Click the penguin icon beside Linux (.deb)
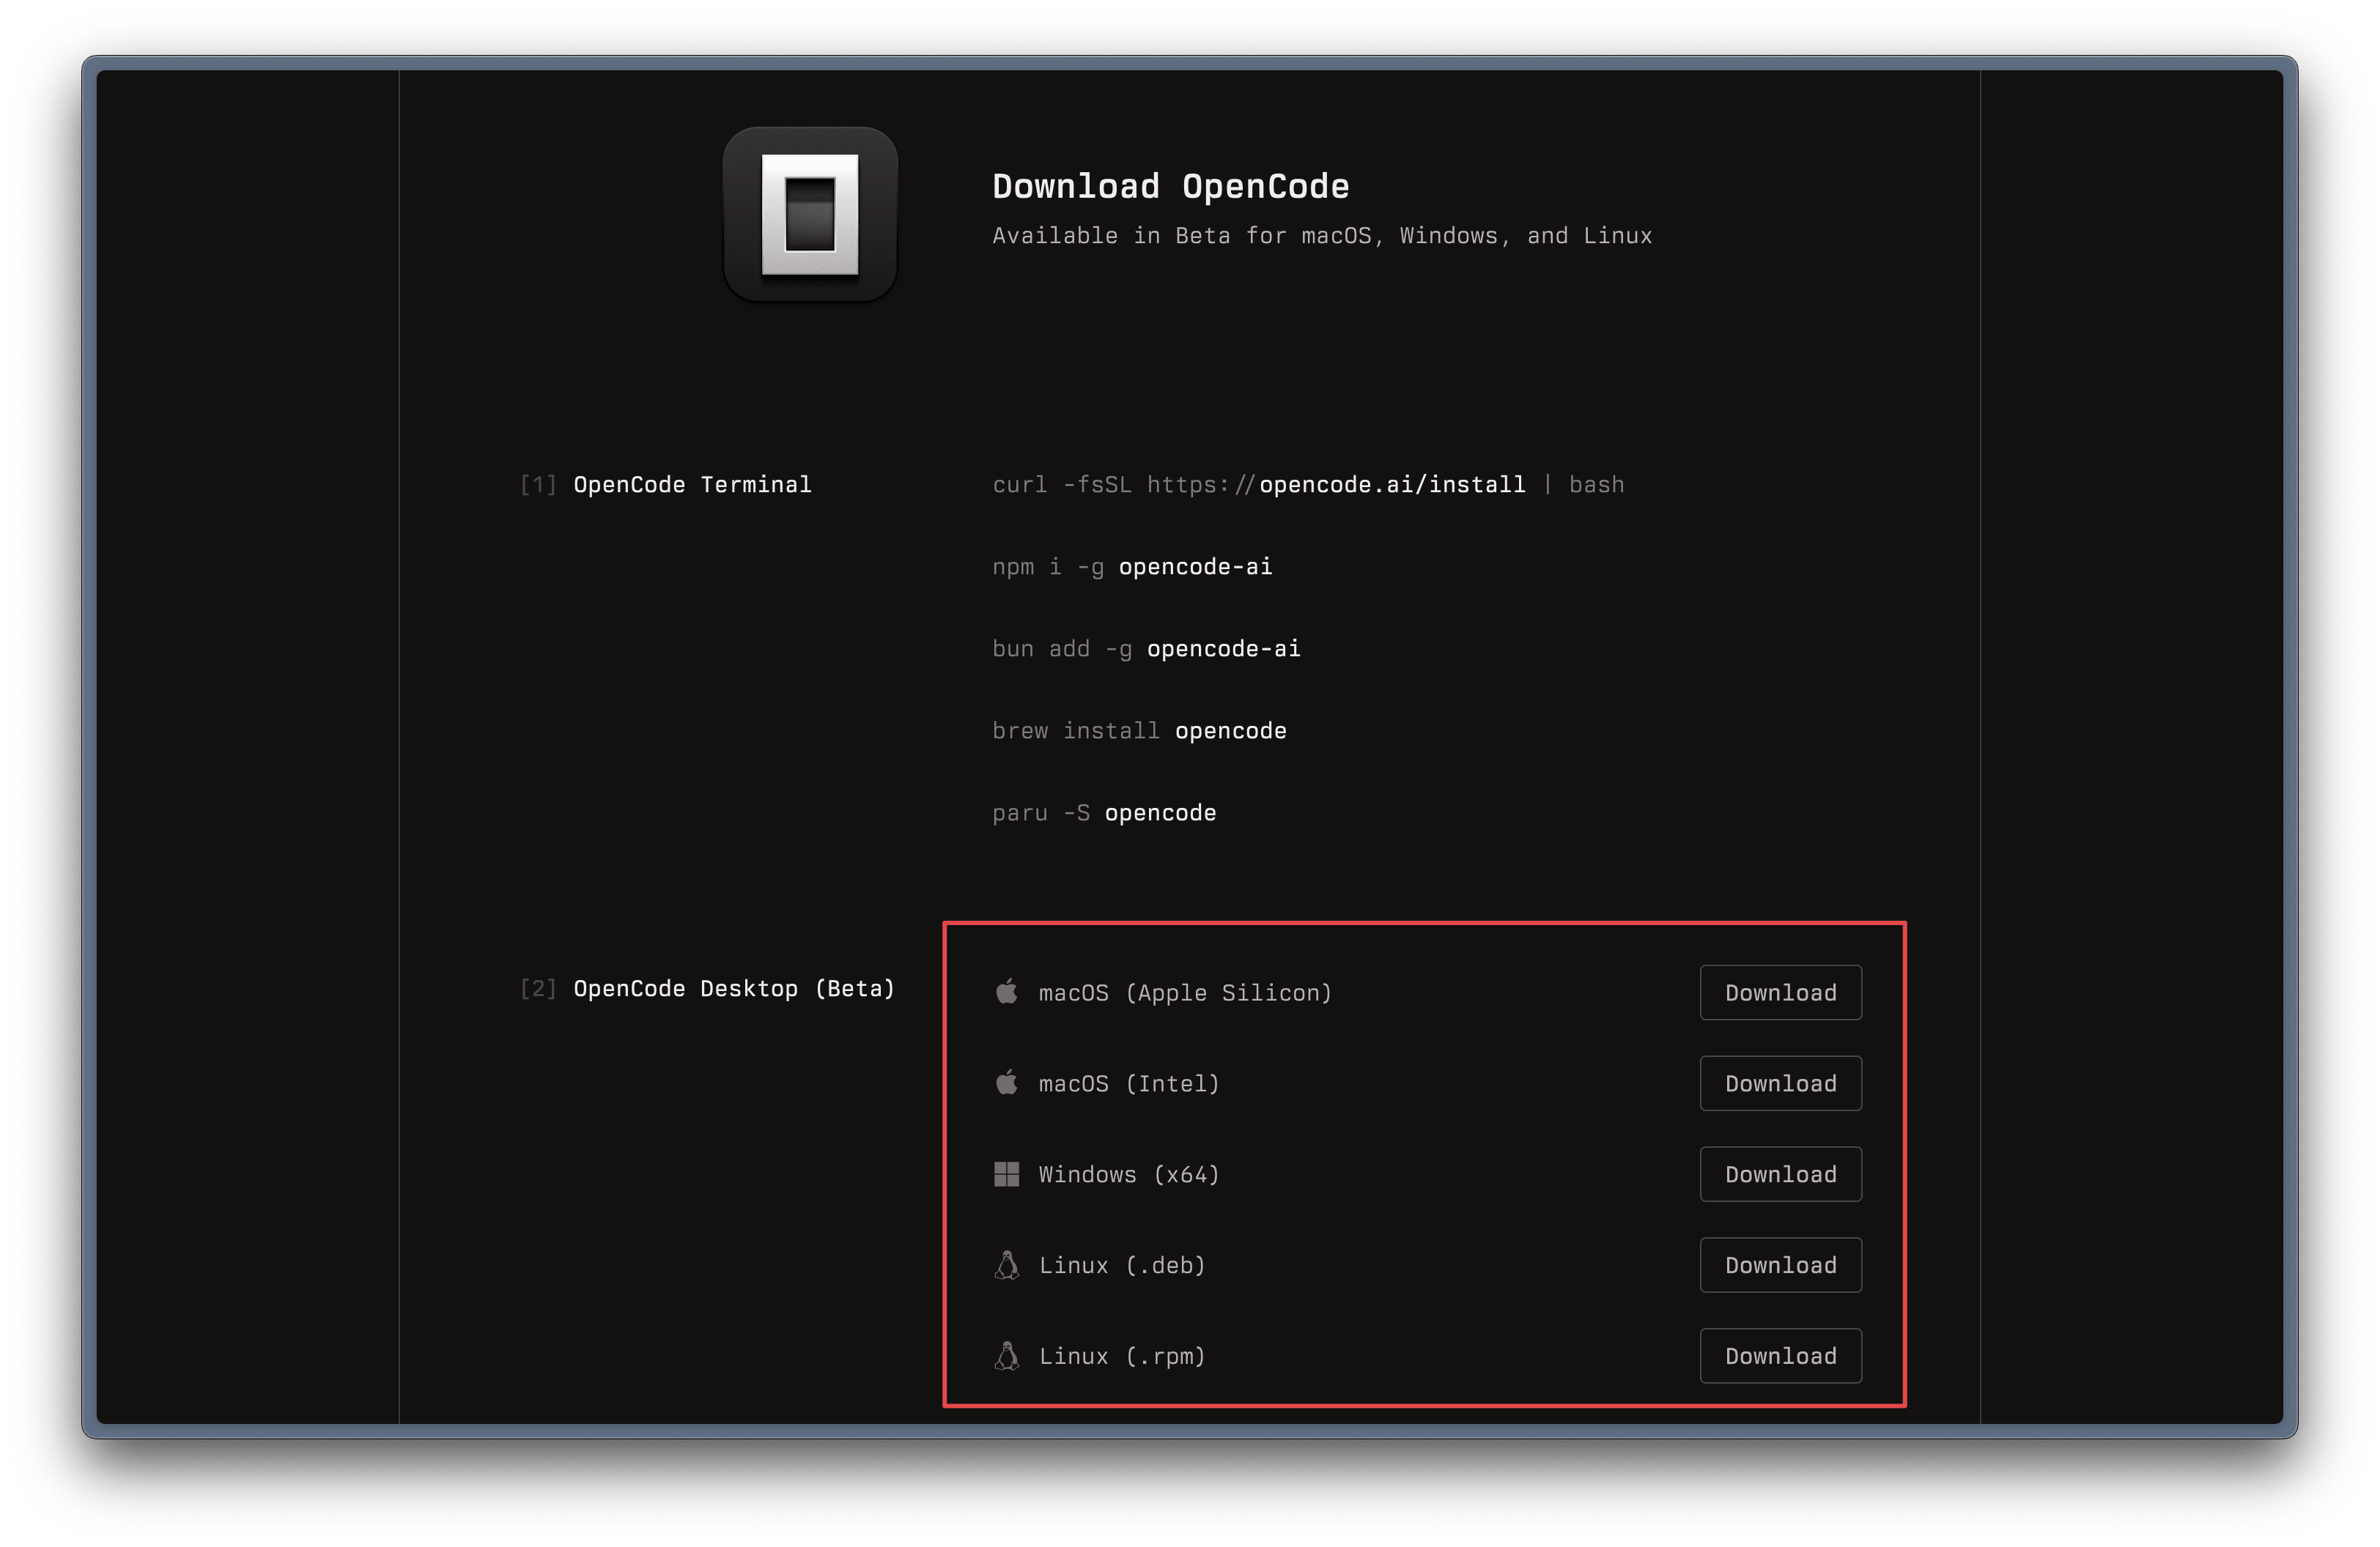Image resolution: width=2380 pixels, height=1547 pixels. [x=1006, y=1265]
